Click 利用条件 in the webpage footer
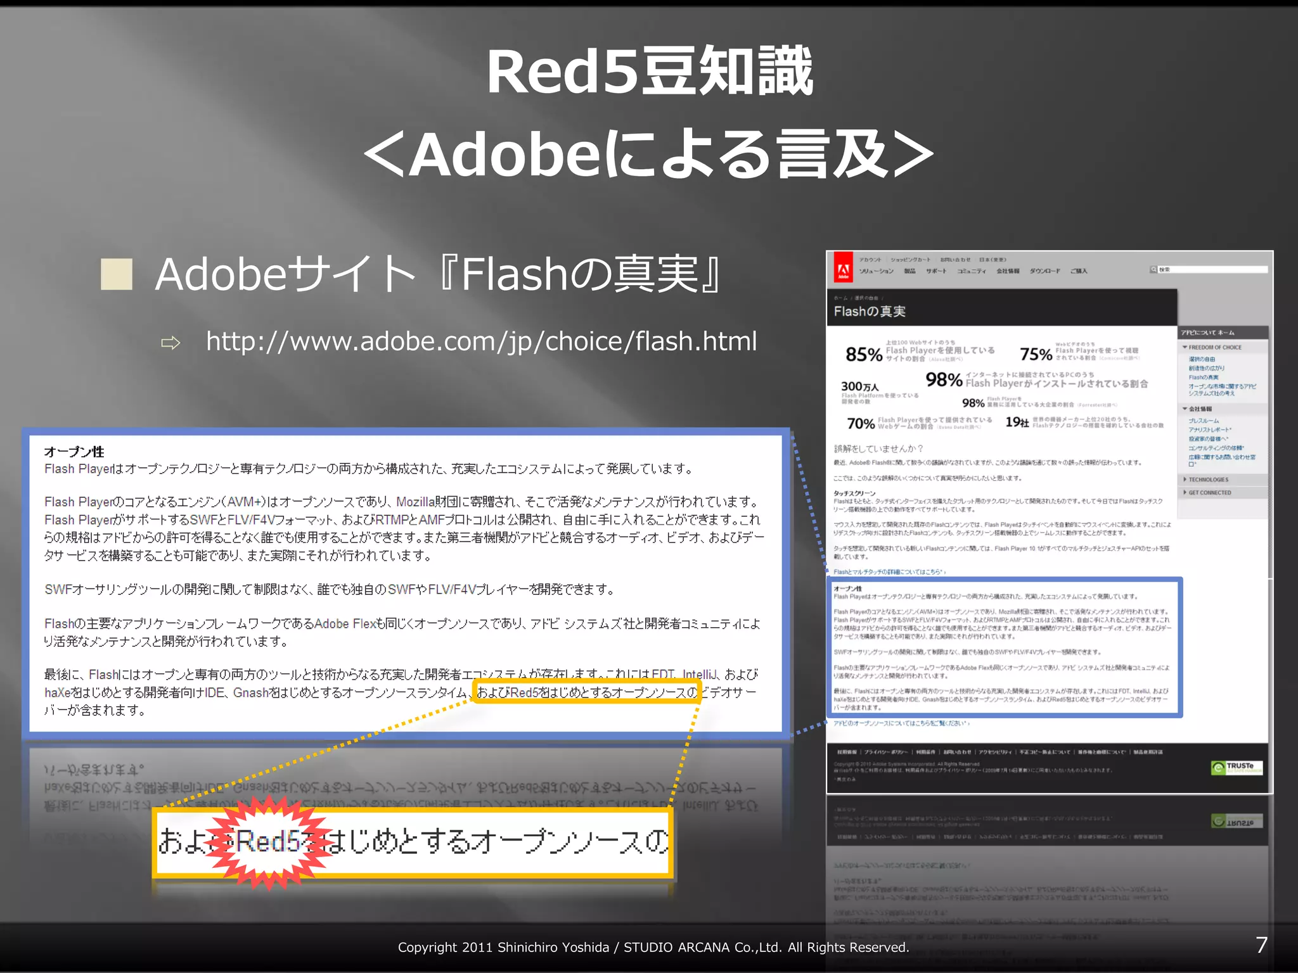1298x973 pixels. [x=926, y=752]
